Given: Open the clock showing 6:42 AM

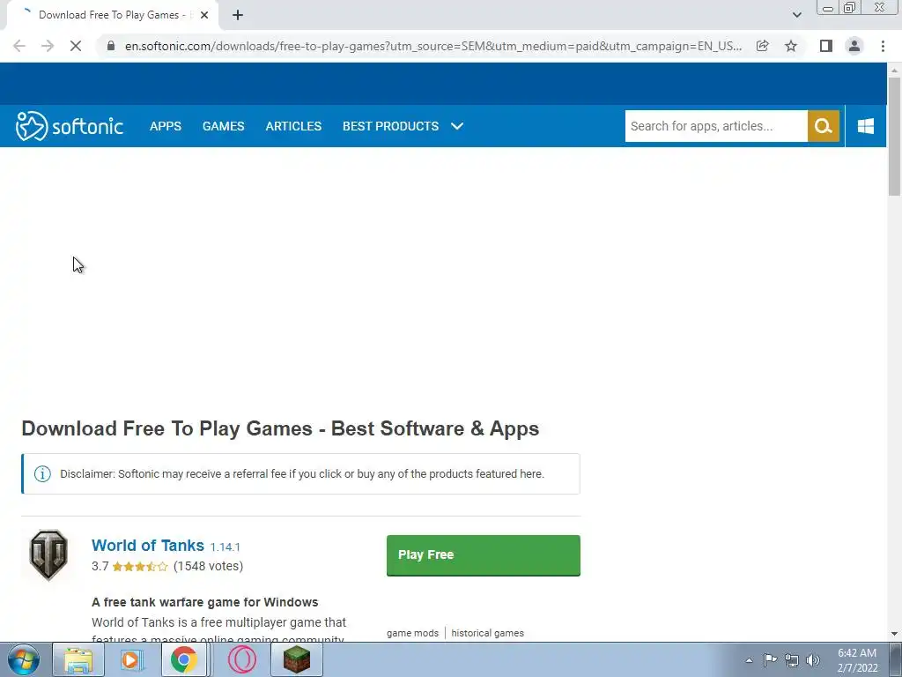Looking at the screenshot, I should tap(857, 660).
